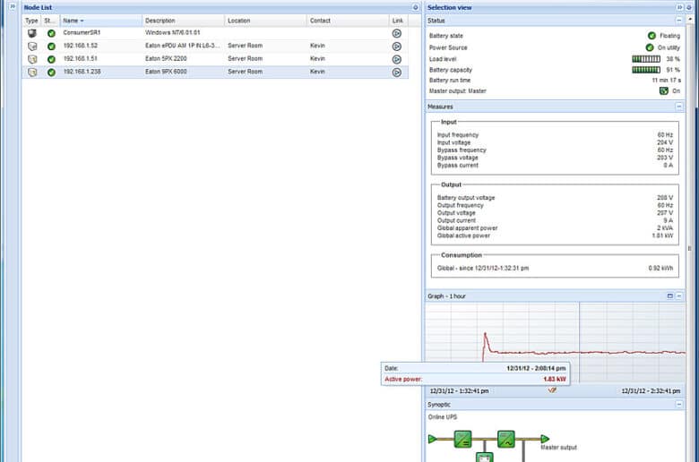Sort by Name column header
This screenshot has width=699, height=462.
point(100,21)
